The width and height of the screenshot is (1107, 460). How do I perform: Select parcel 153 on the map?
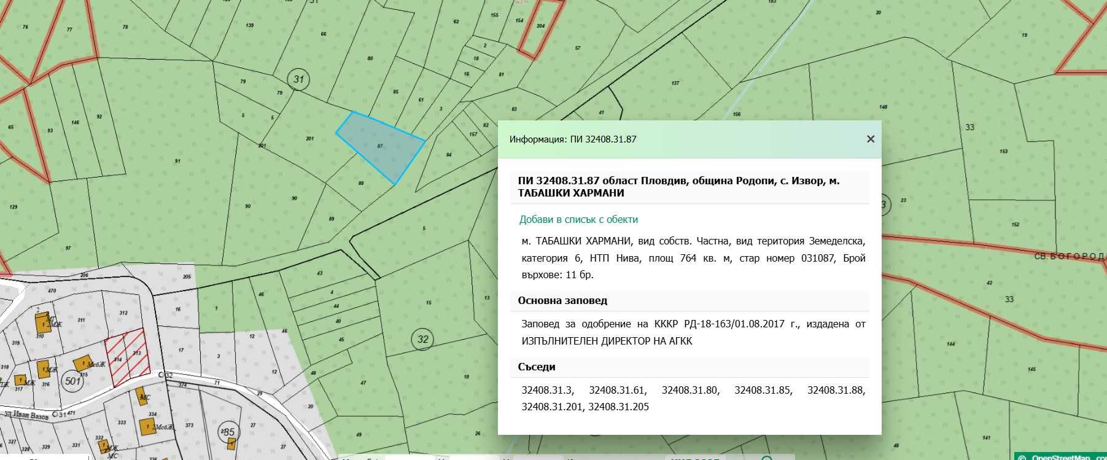coord(1003,151)
